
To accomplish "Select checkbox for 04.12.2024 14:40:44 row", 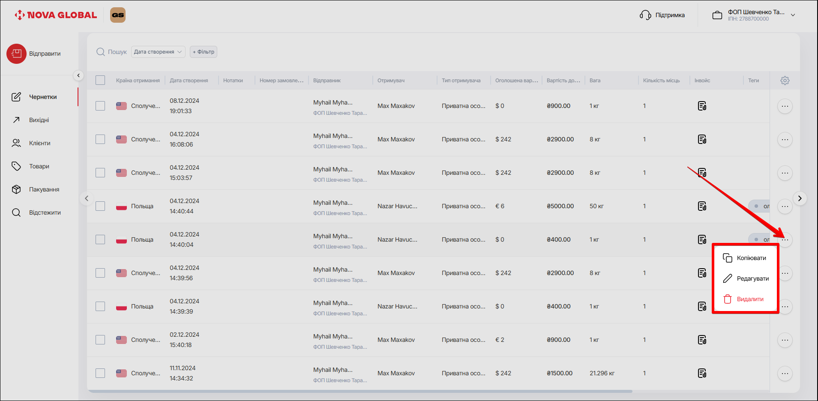I will coord(100,206).
